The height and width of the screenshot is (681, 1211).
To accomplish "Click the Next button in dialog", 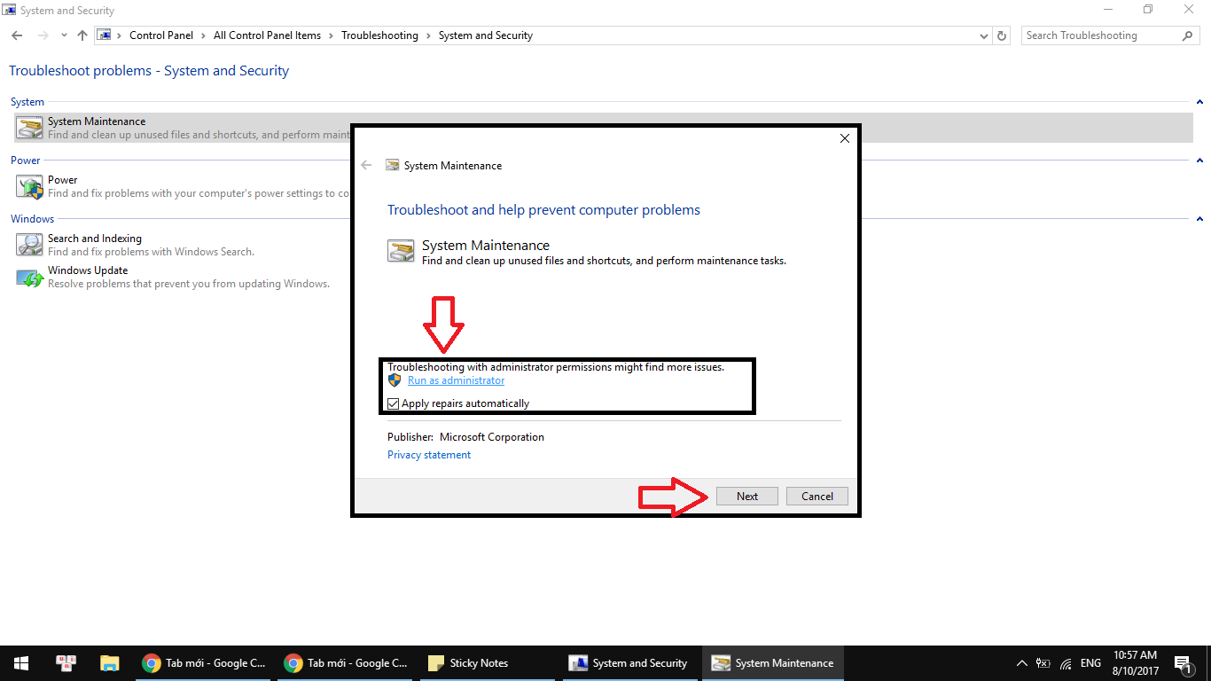I will (746, 497).
